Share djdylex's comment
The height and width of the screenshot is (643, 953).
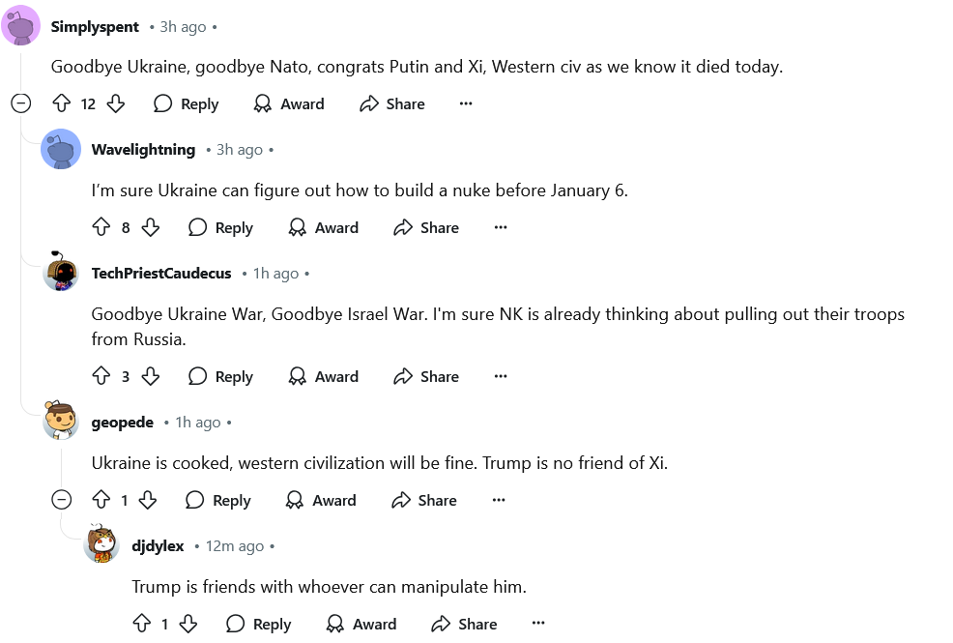click(464, 624)
